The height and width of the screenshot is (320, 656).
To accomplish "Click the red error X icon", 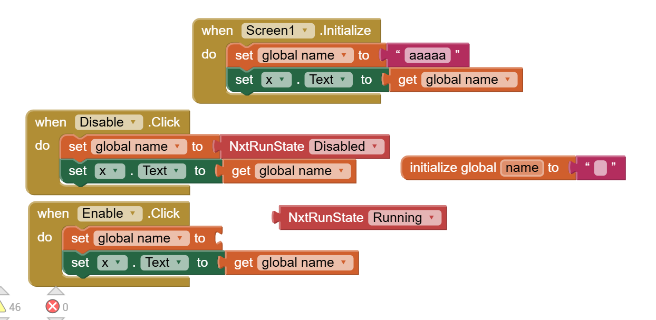I will pos(53,307).
